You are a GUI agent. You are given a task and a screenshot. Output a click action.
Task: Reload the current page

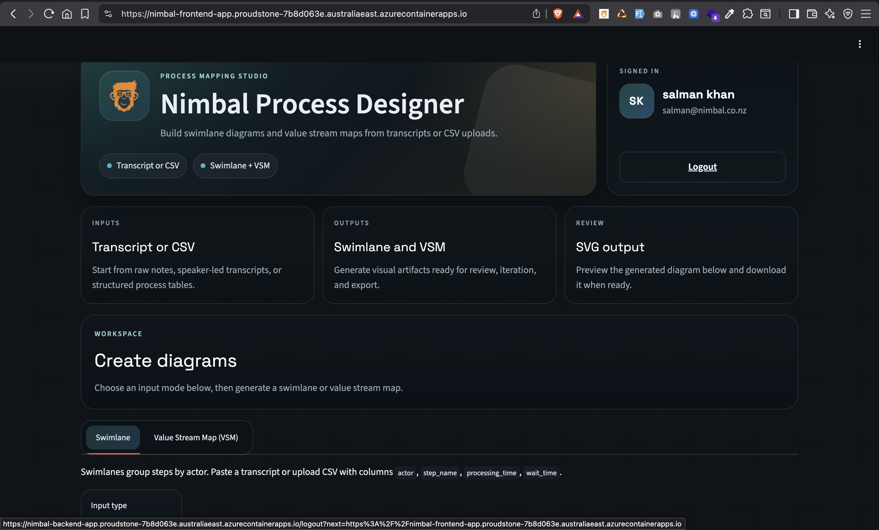48,13
